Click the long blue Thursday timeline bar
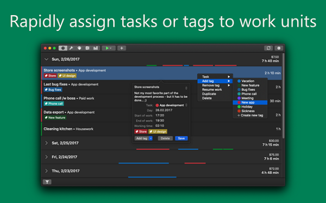The image size is (326, 203). [152, 177]
